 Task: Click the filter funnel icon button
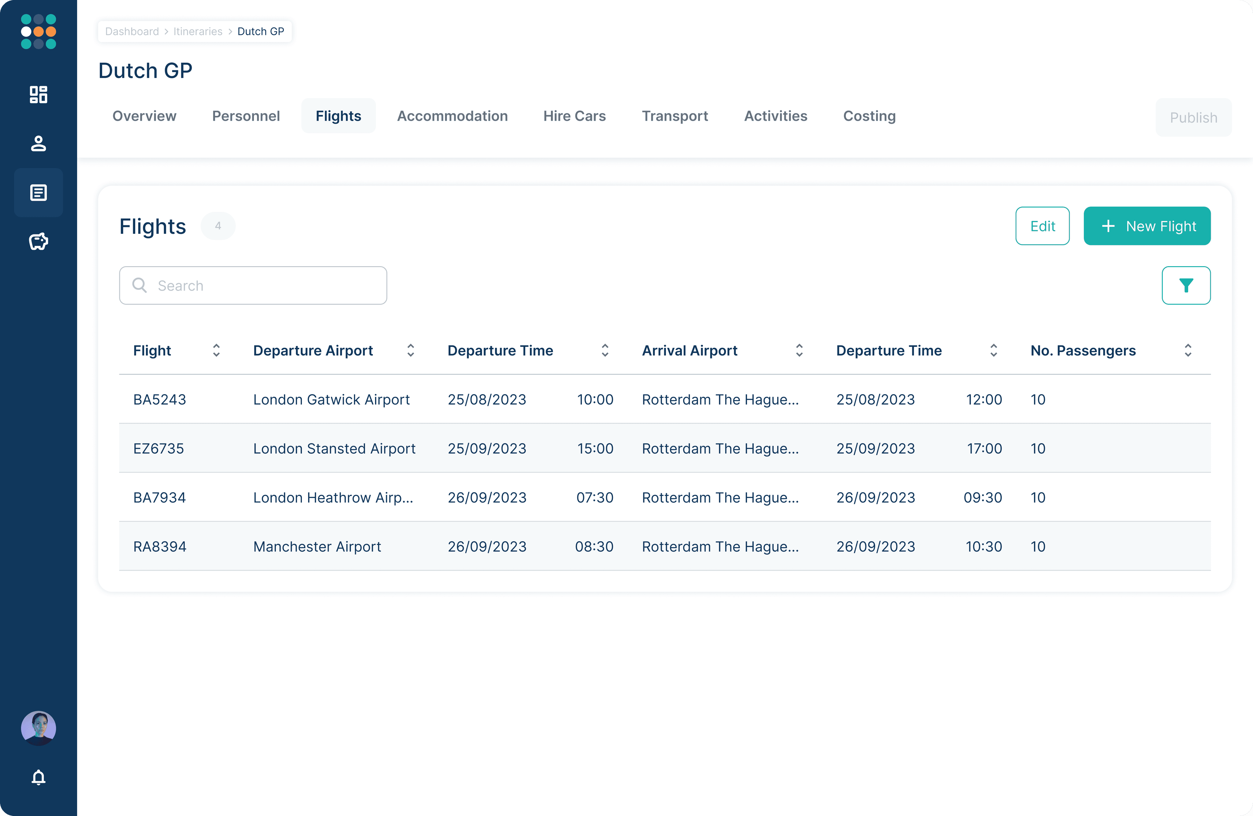(1186, 285)
